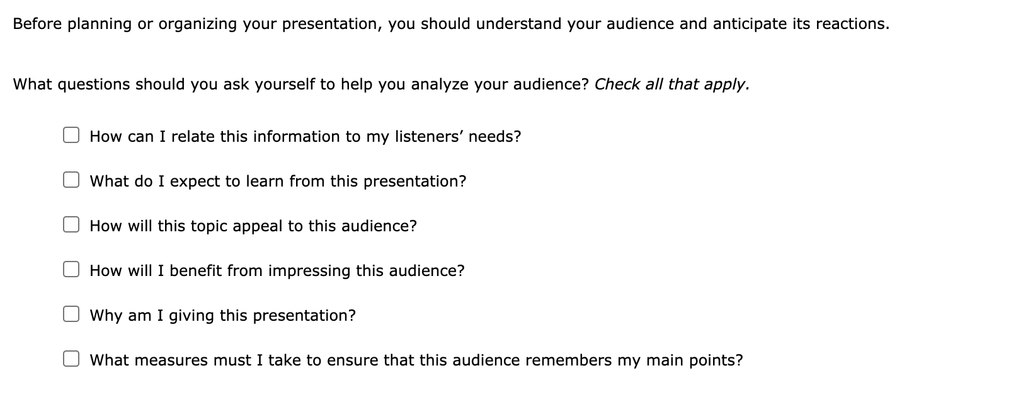Check the option about ensuring audience remembers main points

click(x=72, y=358)
